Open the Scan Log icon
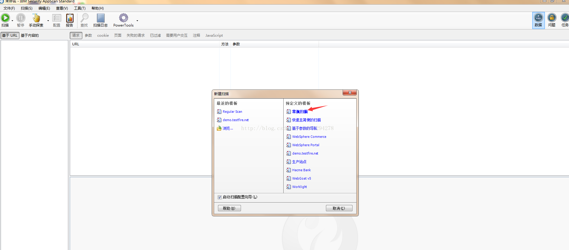Image resolution: width=569 pixels, height=250 pixels. pos(101,18)
